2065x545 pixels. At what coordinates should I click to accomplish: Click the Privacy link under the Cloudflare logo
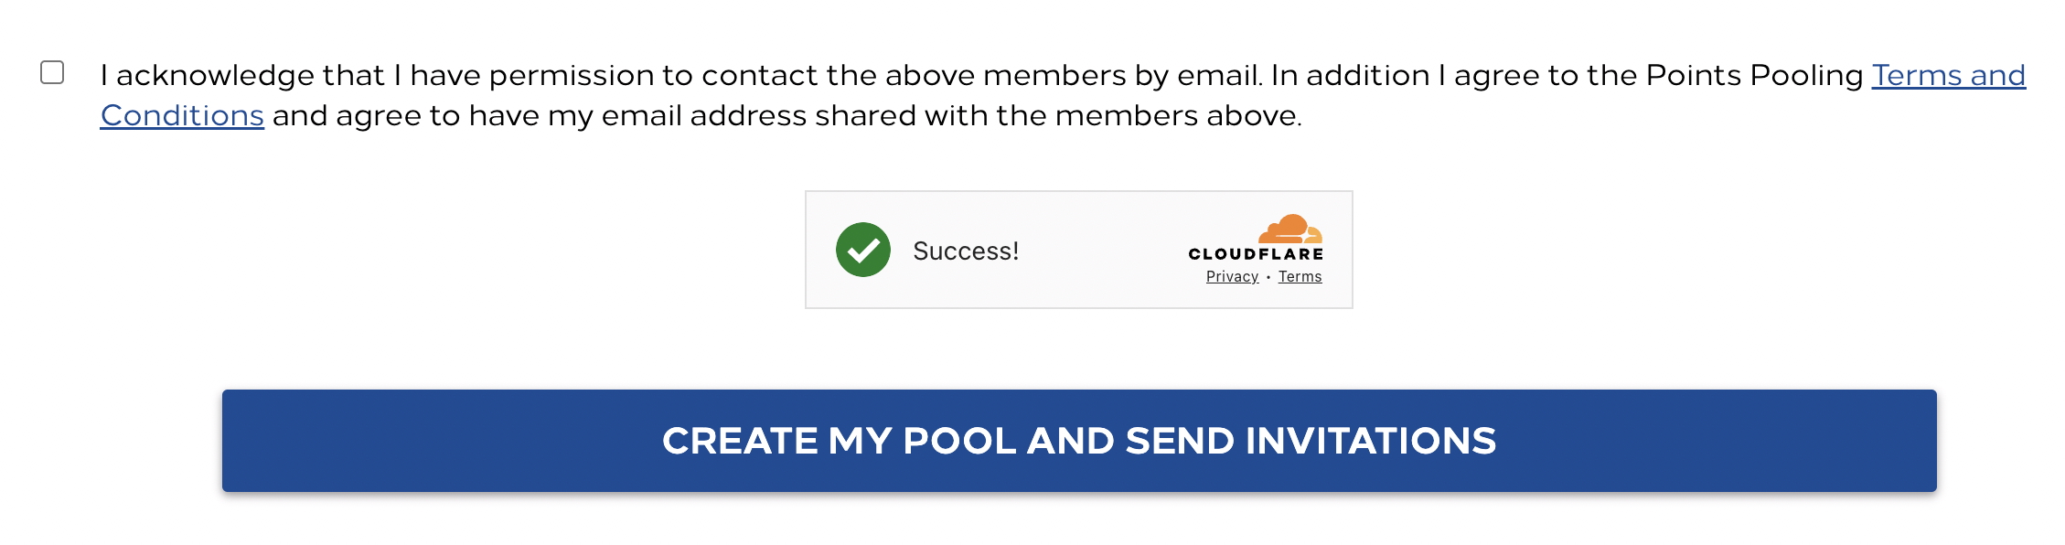click(1231, 276)
